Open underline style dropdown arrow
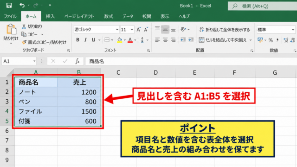The width and height of the screenshot is (297, 167). click(99, 40)
